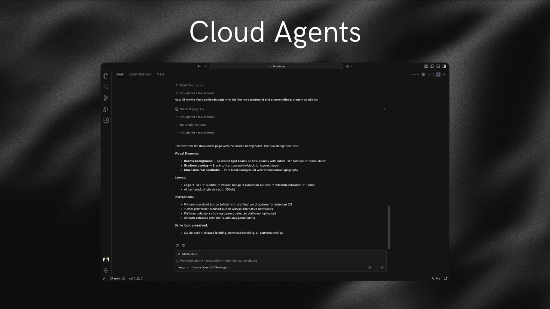Open notifications via the status bar bell
Image resolution: width=550 pixels, height=309 pixels.
click(x=446, y=278)
